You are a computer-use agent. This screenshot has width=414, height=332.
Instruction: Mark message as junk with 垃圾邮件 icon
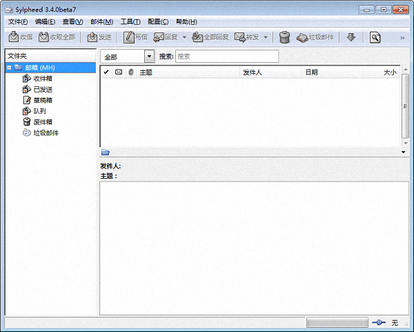302,37
